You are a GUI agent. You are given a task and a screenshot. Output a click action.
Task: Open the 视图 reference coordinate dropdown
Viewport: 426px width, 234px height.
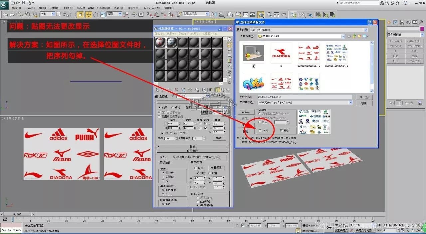(120, 14)
